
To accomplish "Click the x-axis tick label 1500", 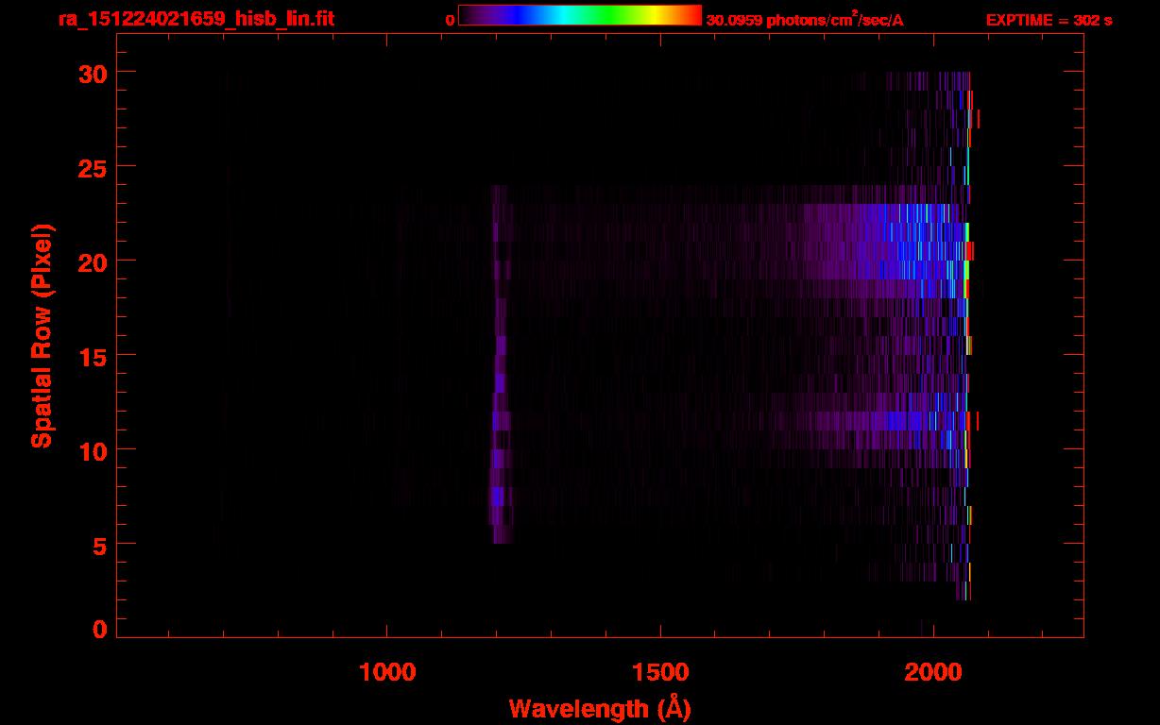I will (660, 672).
